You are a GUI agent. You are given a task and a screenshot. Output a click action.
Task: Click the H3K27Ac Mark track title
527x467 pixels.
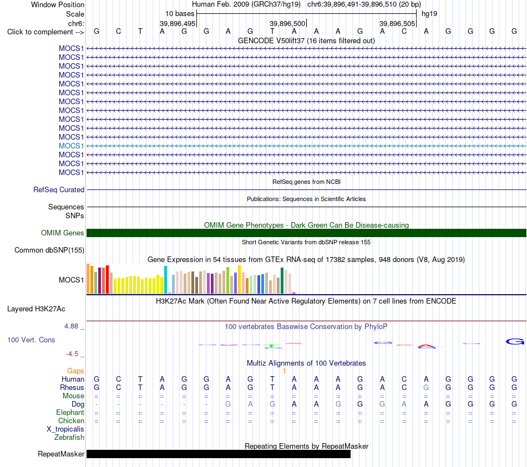(x=306, y=301)
